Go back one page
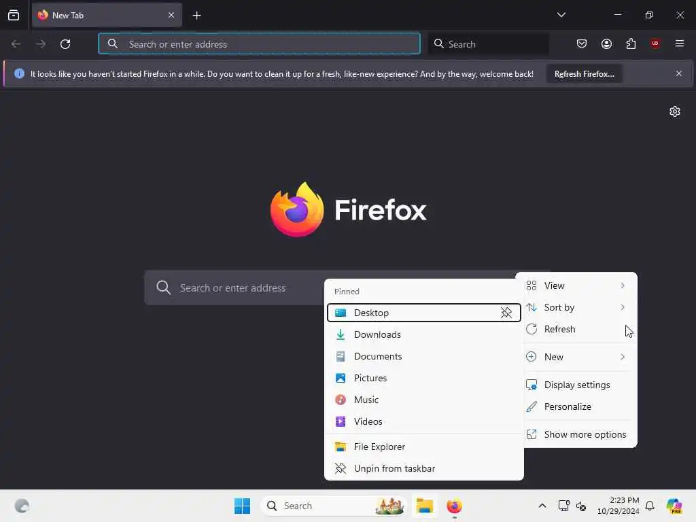This screenshot has width=696, height=522. click(x=16, y=44)
